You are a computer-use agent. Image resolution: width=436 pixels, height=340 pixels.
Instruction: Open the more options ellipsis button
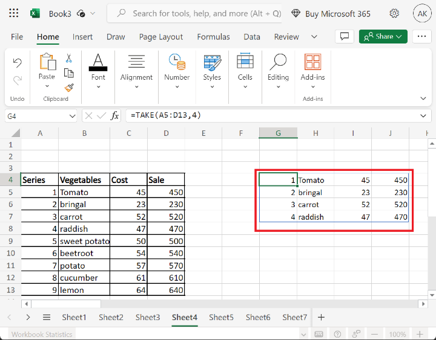pyautogui.click(x=422, y=36)
